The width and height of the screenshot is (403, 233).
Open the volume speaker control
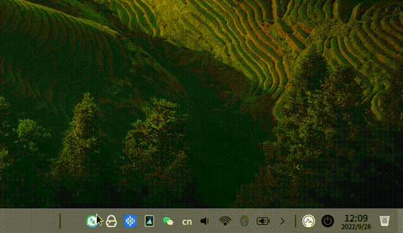tap(205, 221)
